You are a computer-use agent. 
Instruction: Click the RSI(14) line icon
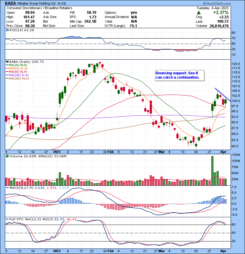[x=7, y=30]
